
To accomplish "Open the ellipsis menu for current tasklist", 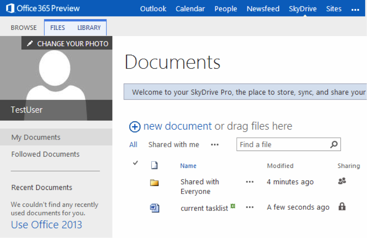I will [250, 207].
